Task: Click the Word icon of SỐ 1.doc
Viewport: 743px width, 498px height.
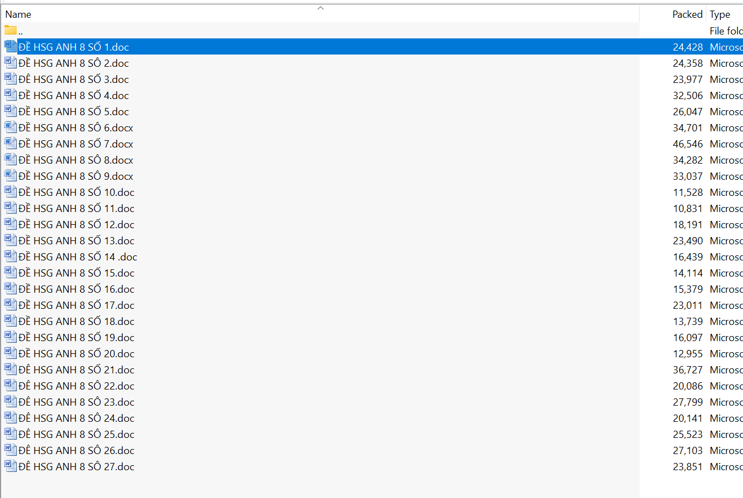Action: click(11, 47)
